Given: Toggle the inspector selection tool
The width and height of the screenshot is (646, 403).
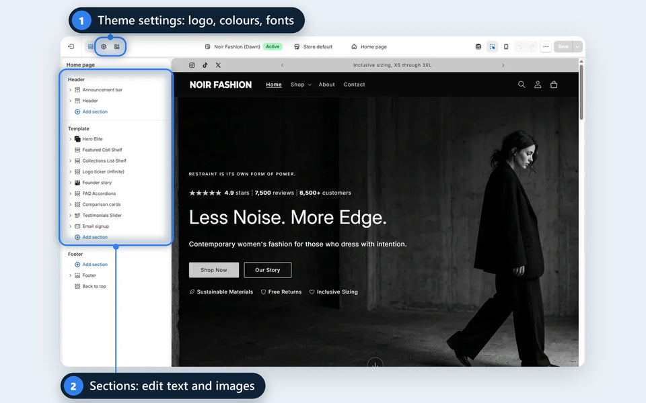Looking at the screenshot, I should coord(493,47).
